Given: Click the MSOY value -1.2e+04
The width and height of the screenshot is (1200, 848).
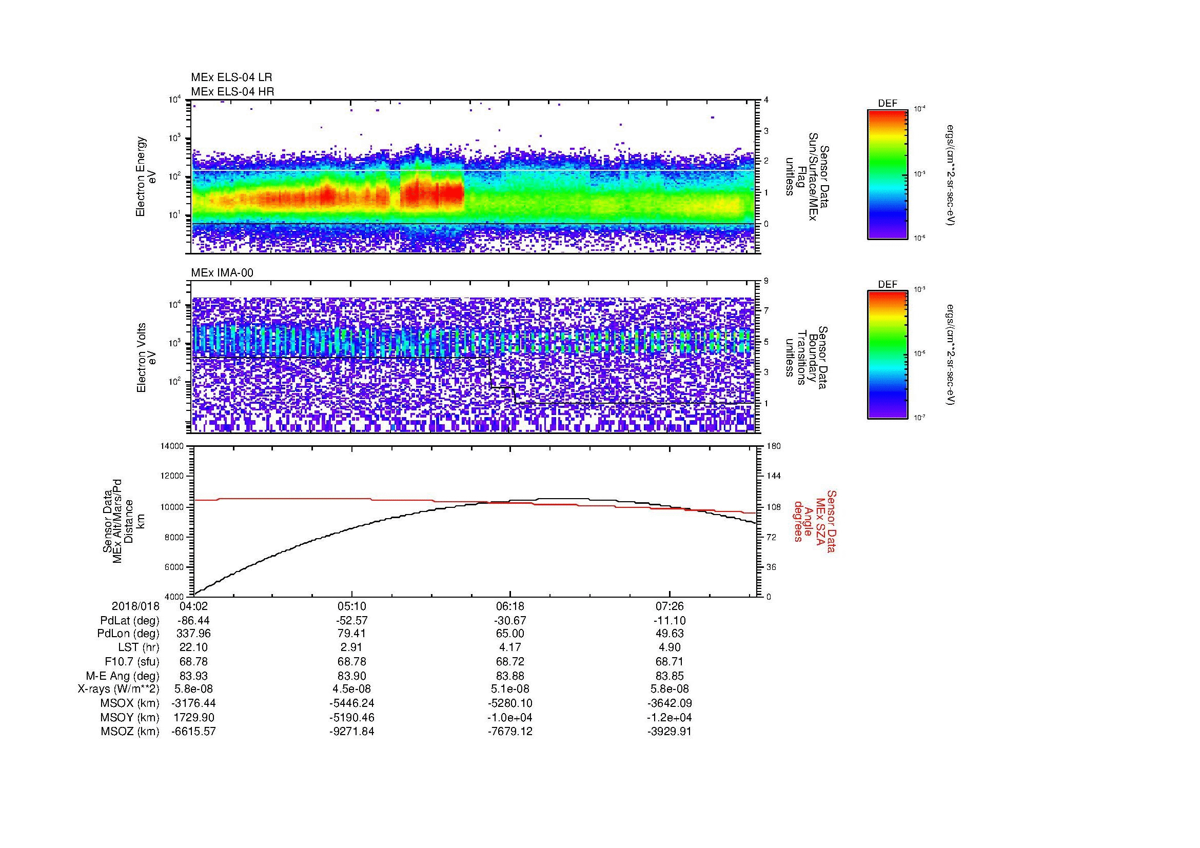Looking at the screenshot, I should 670,717.
